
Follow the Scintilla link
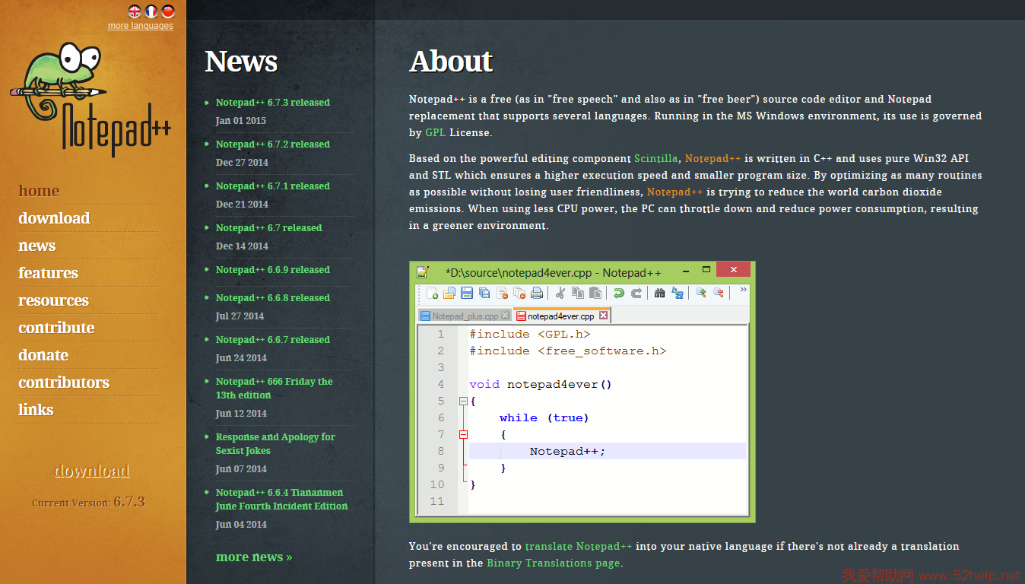click(657, 159)
